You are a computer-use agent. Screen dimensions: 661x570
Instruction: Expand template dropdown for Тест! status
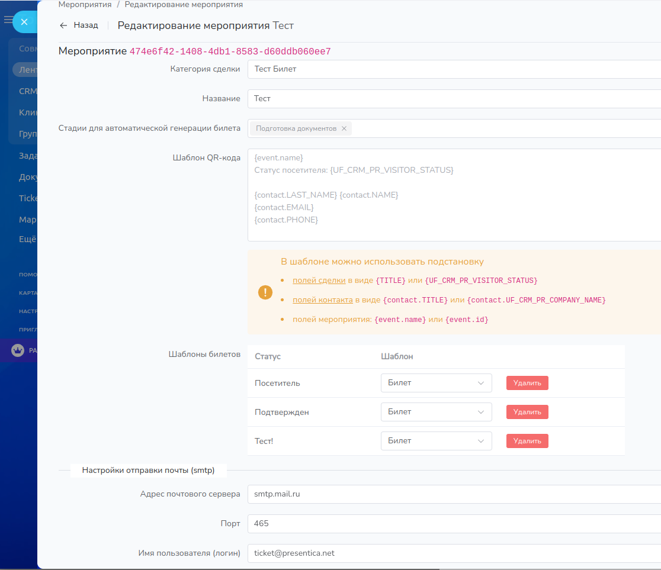[x=436, y=441]
